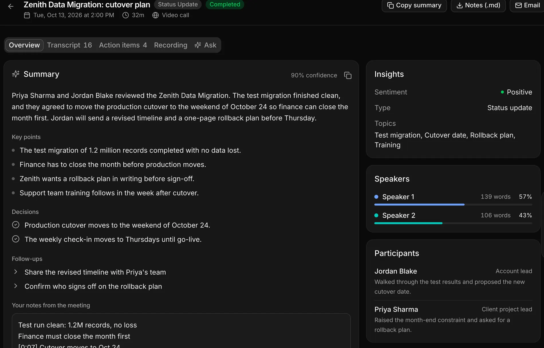544x348 pixels.
Task: Click the 'Status update' type value in Insights
Action: coord(510,108)
